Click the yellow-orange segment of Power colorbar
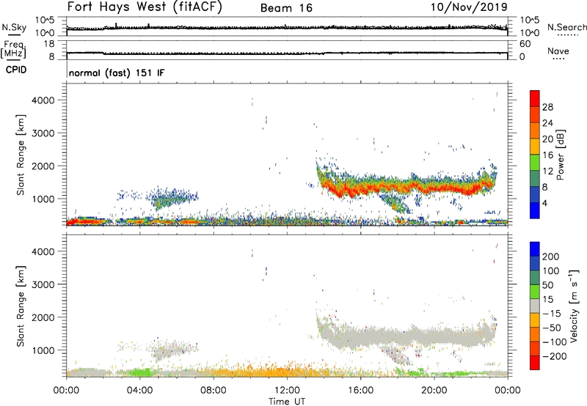 point(535,146)
